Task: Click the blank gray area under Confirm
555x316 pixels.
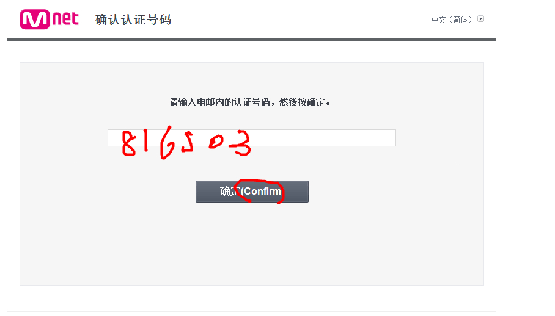Action: (x=252, y=243)
